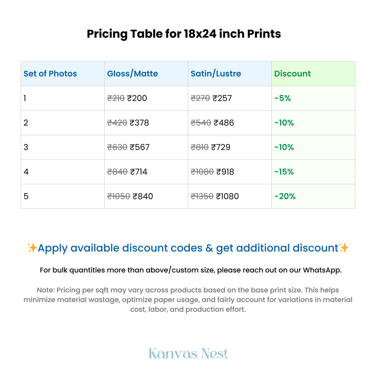Viewport: 376px width, 376px height.
Task: Click the grey pricing per sqft note
Action: pos(188,300)
